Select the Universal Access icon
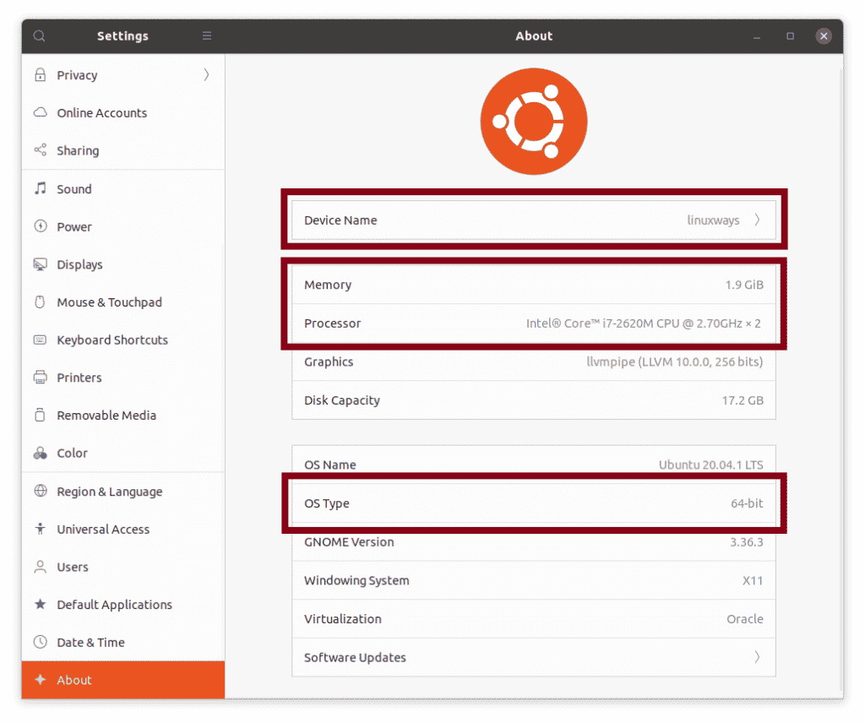The width and height of the screenshot is (865, 723). point(40,529)
